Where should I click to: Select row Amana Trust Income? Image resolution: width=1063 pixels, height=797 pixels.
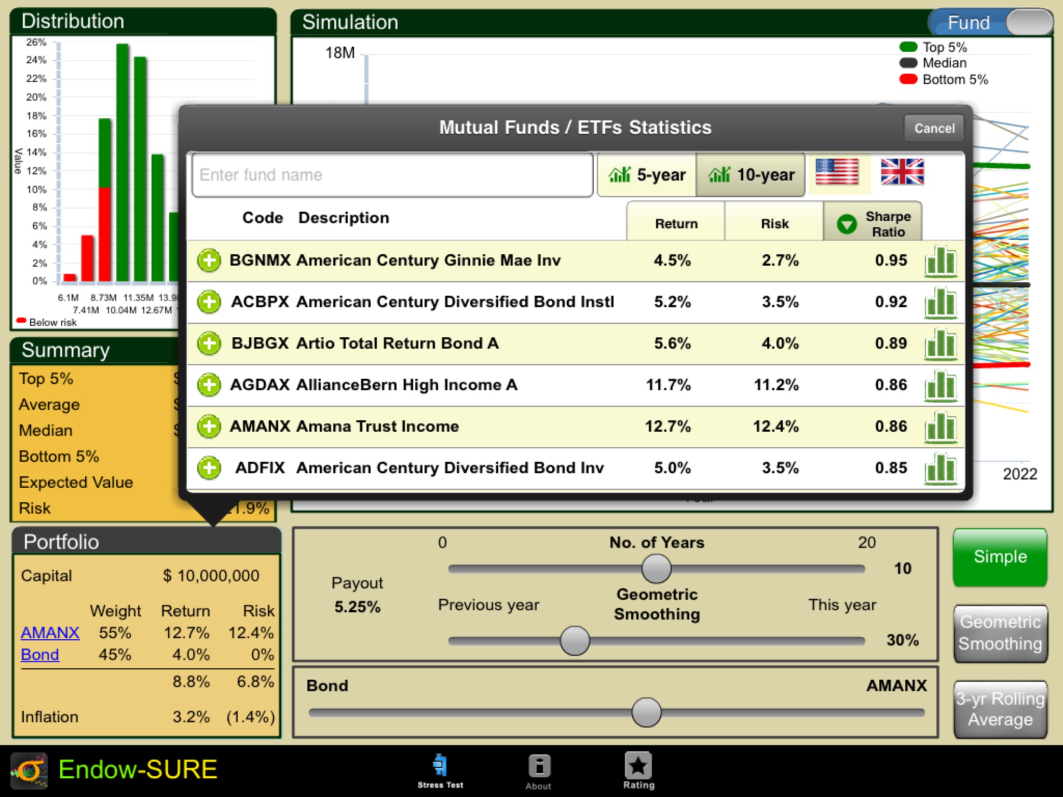[x=575, y=427]
